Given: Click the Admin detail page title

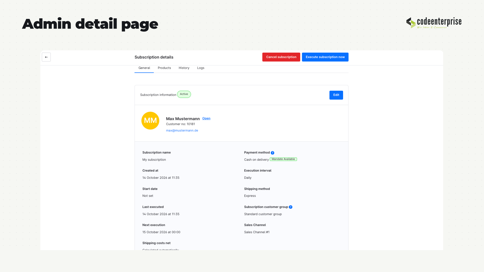Looking at the screenshot, I should pos(90,24).
